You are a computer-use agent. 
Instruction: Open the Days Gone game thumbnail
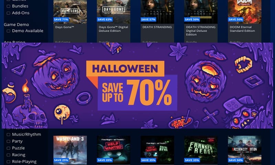click(x=70, y=12)
